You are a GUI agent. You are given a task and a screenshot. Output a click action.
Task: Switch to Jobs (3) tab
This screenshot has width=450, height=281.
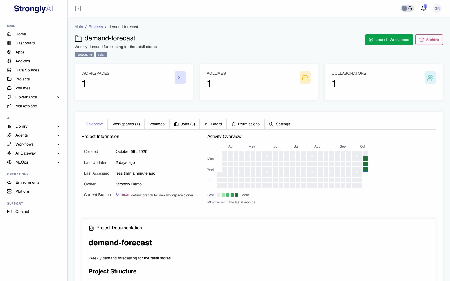[x=184, y=124]
